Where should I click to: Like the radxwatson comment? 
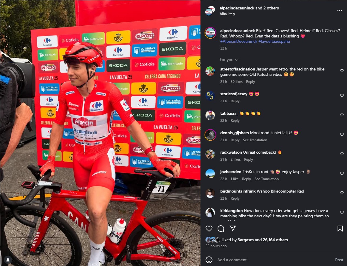tap(342, 154)
